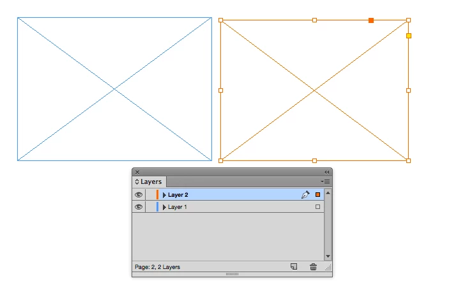Click the Delete Layer trash icon
This screenshot has width=458, height=308.
pos(313,267)
